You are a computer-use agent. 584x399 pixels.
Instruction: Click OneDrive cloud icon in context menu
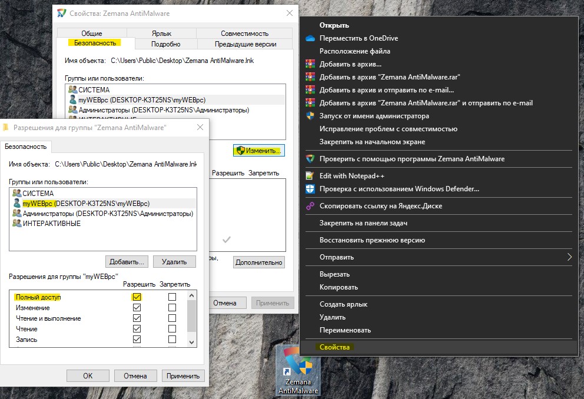[x=310, y=38]
